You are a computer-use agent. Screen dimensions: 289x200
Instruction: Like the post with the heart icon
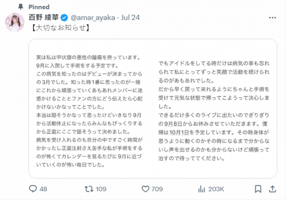(146, 189)
